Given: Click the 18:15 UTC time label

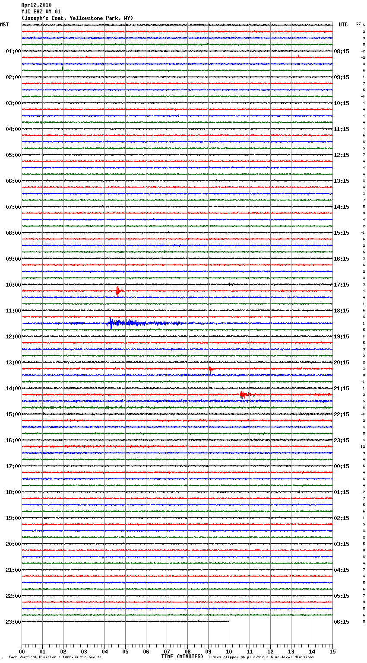Looking at the screenshot, I should [342, 311].
